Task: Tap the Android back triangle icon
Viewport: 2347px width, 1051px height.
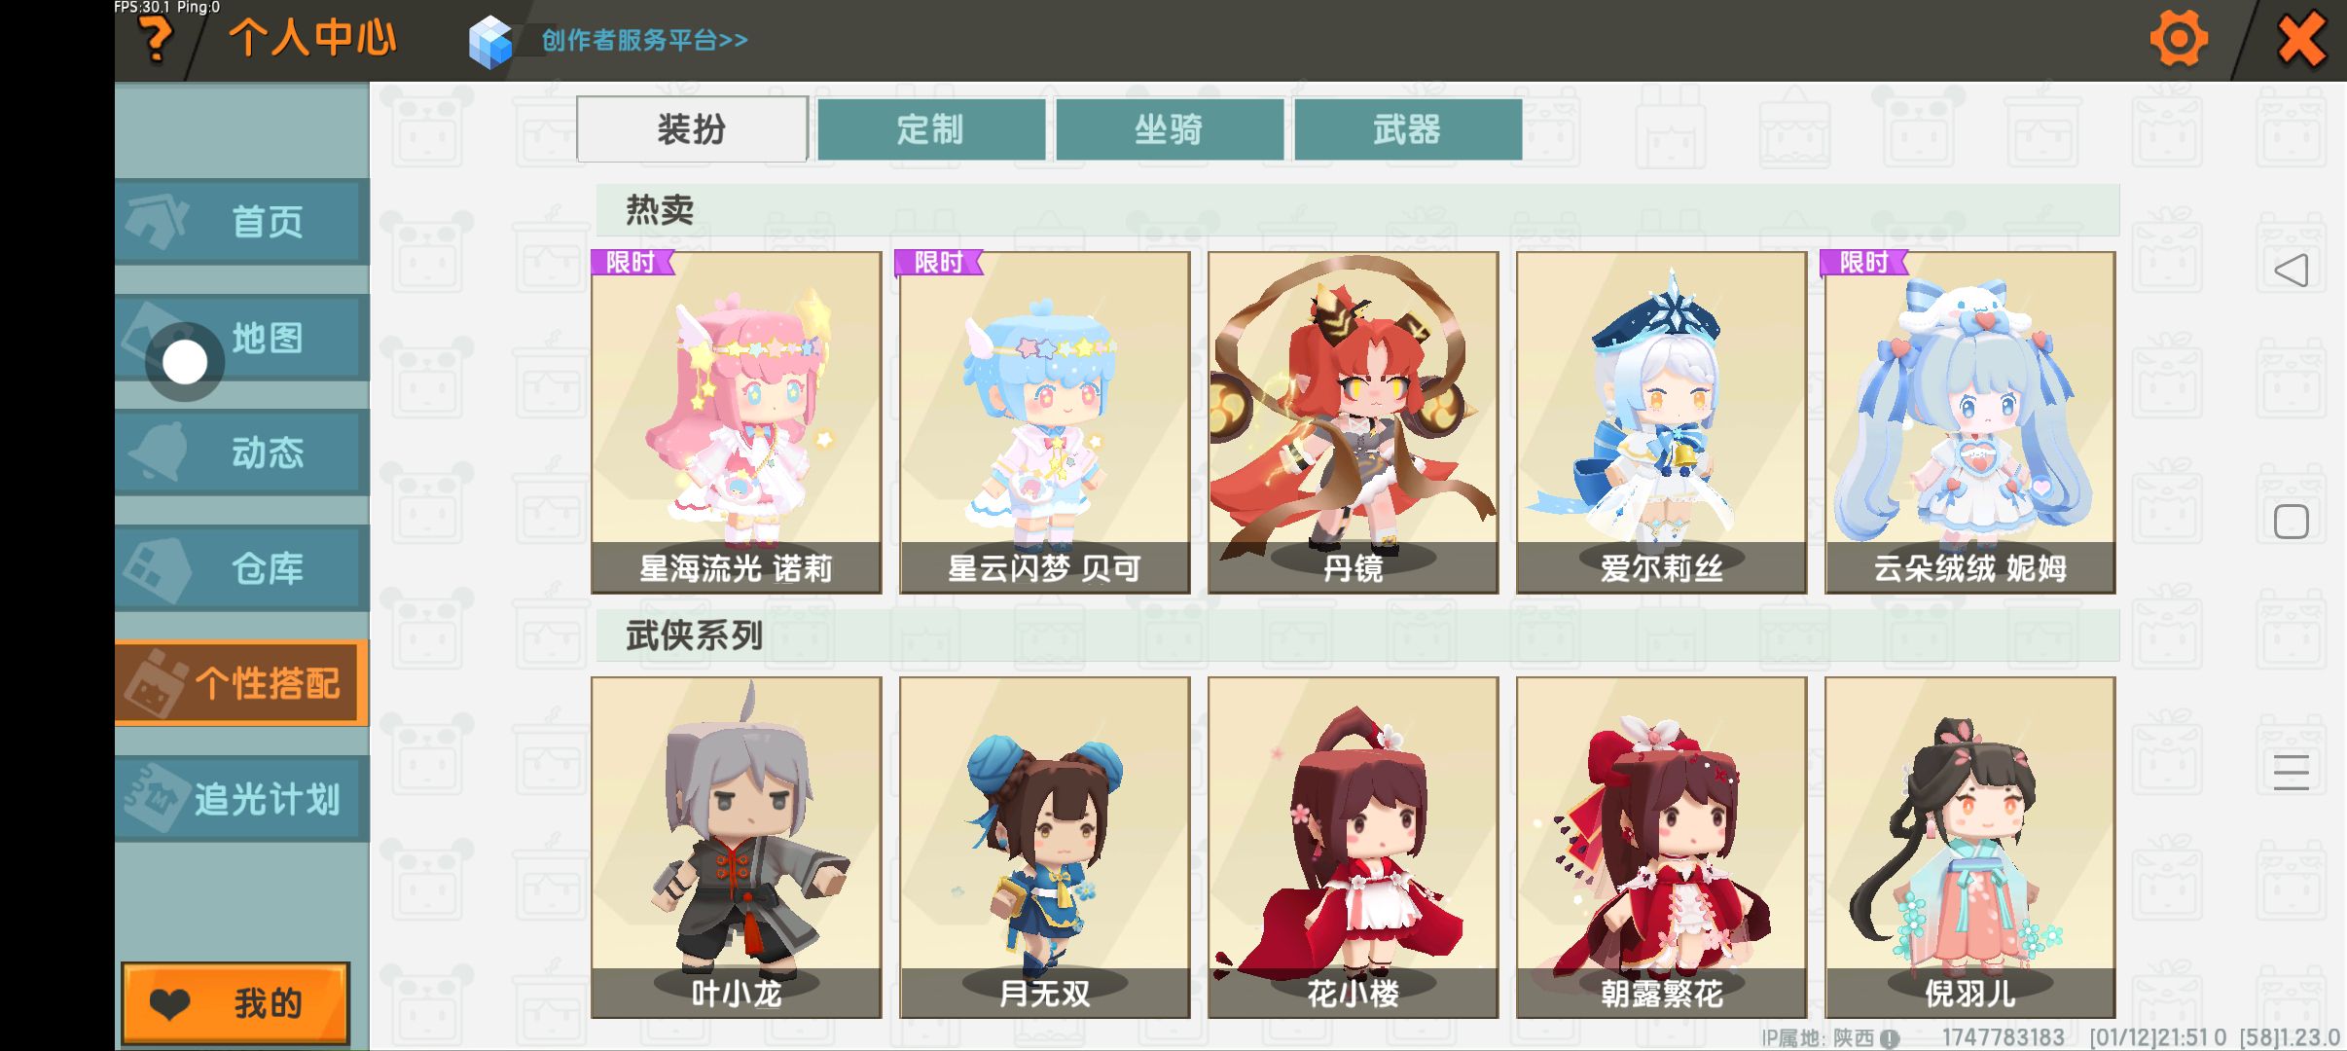Action: point(2291,271)
